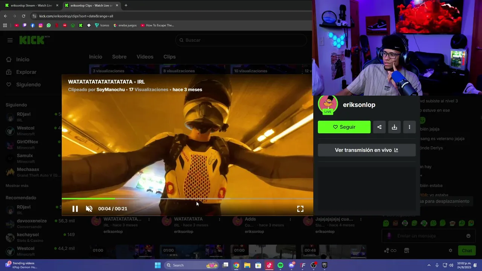Open a new browser tab
This screenshot has width=482, height=271.
(126, 5)
